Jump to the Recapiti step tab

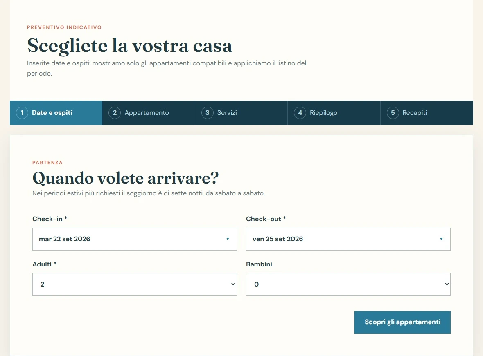(427, 113)
